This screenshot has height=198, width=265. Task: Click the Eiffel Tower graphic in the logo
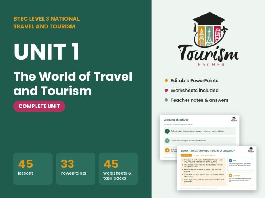click(209, 37)
